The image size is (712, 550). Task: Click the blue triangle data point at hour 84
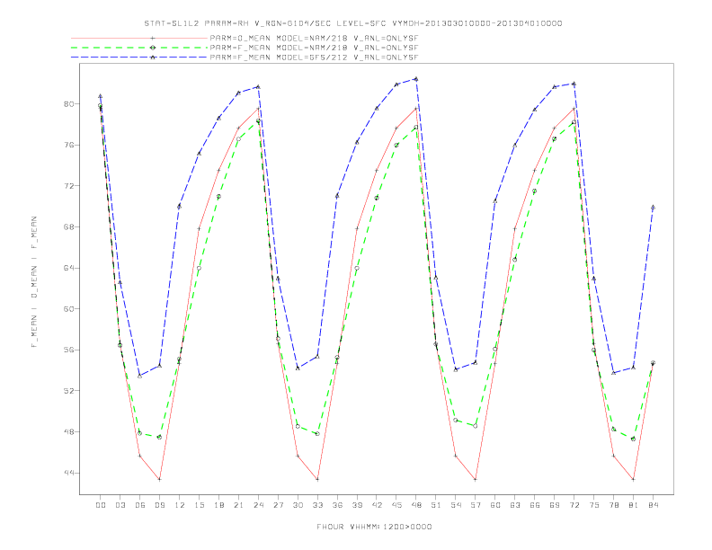pyautogui.click(x=653, y=207)
